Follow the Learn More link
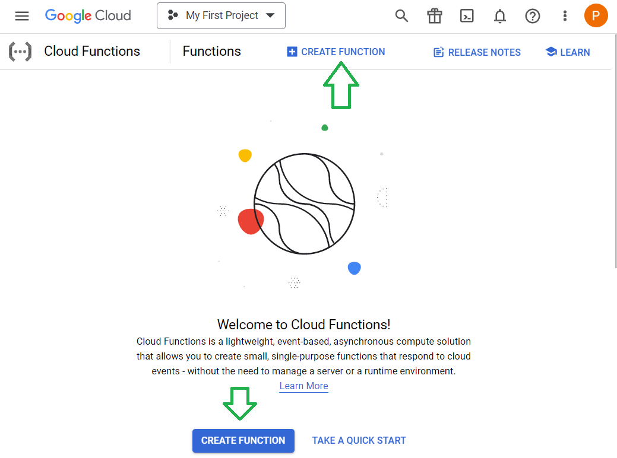This screenshot has width=617, height=458. pos(304,386)
